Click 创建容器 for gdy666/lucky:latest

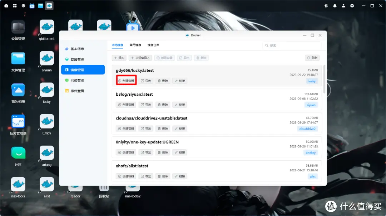pos(126,81)
